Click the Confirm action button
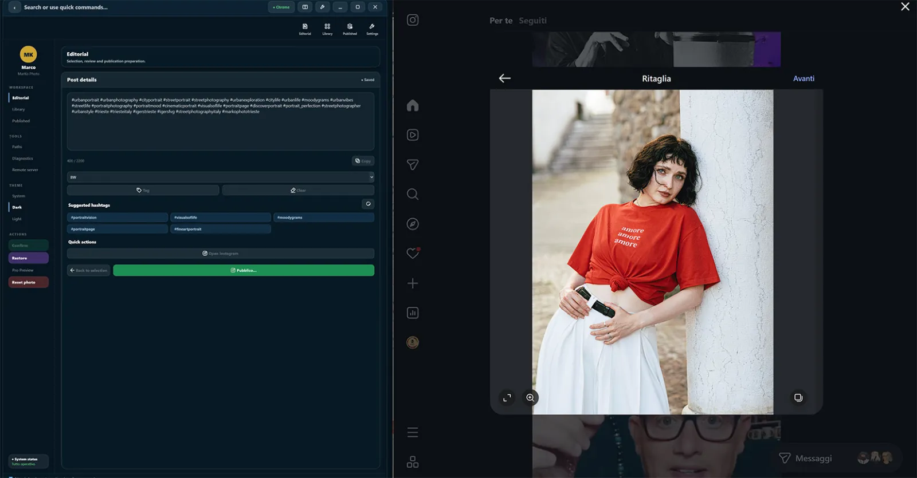917x478 pixels. click(29, 245)
